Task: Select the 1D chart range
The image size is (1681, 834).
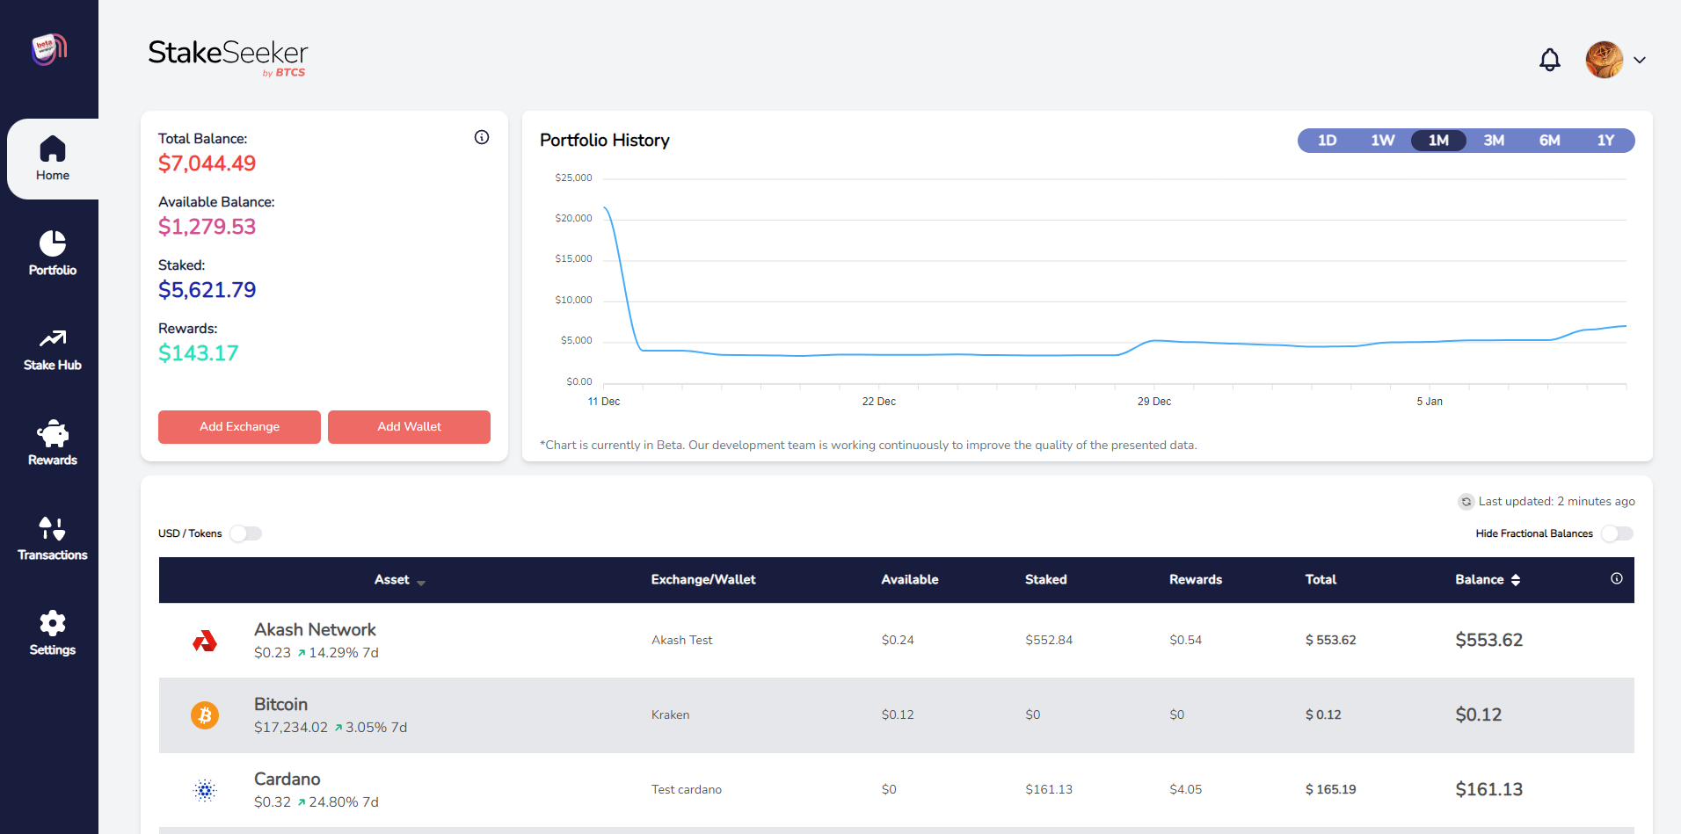Action: click(1327, 141)
